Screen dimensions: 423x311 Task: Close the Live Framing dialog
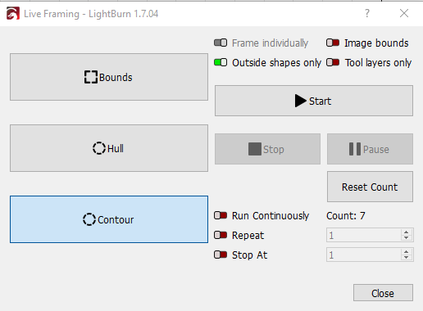(383, 293)
